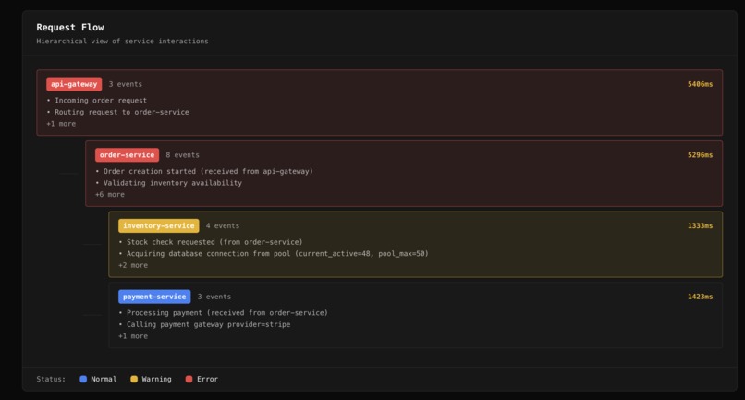Click the 1423ms duration of payment-service

pyautogui.click(x=701, y=297)
